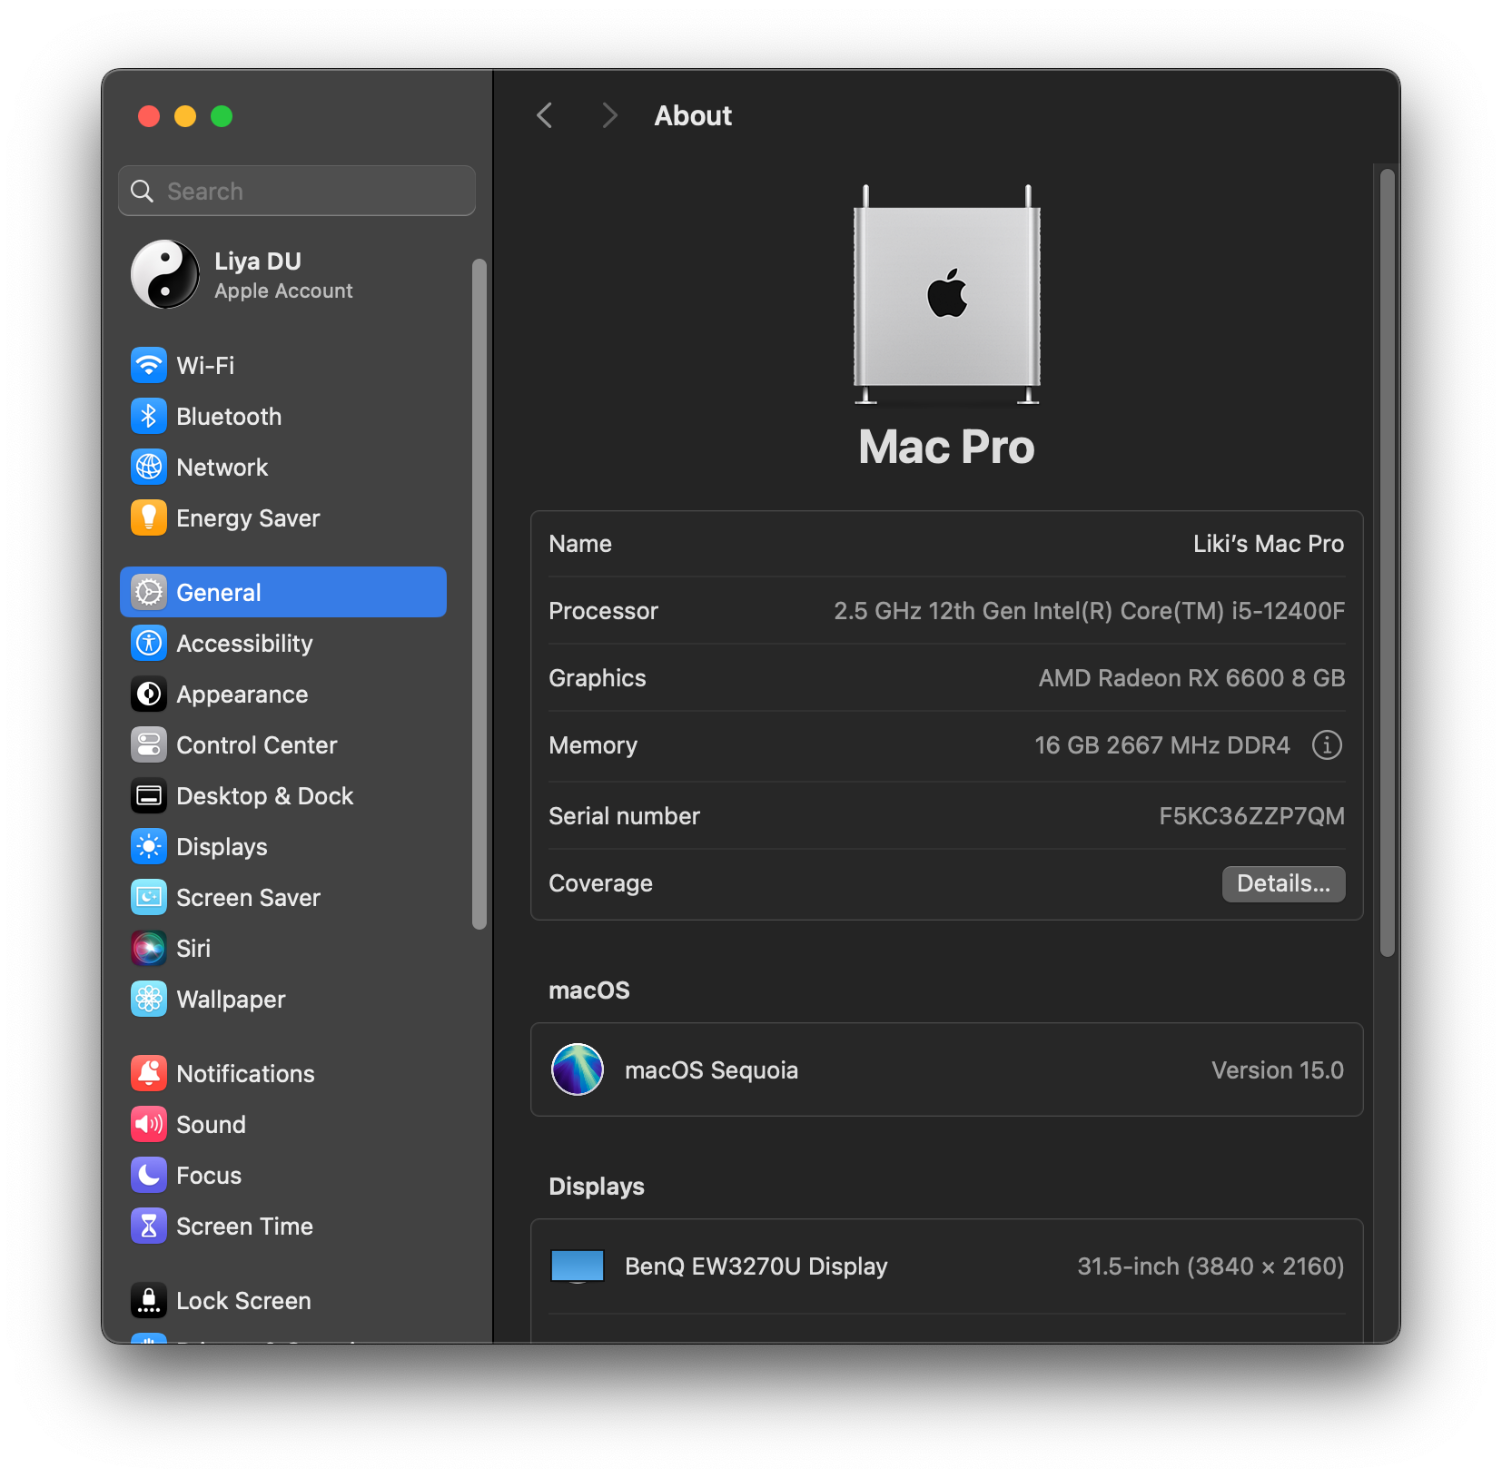Minimize the window with yellow button
The width and height of the screenshot is (1502, 1478).
[185, 116]
